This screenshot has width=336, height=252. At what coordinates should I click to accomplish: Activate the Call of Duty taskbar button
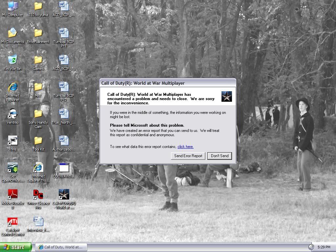click(x=61, y=247)
